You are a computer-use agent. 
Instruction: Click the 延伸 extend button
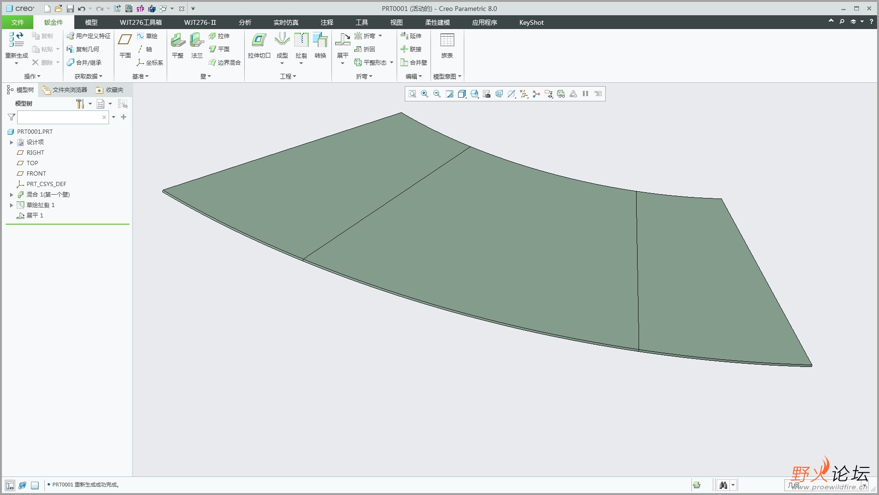tap(411, 36)
